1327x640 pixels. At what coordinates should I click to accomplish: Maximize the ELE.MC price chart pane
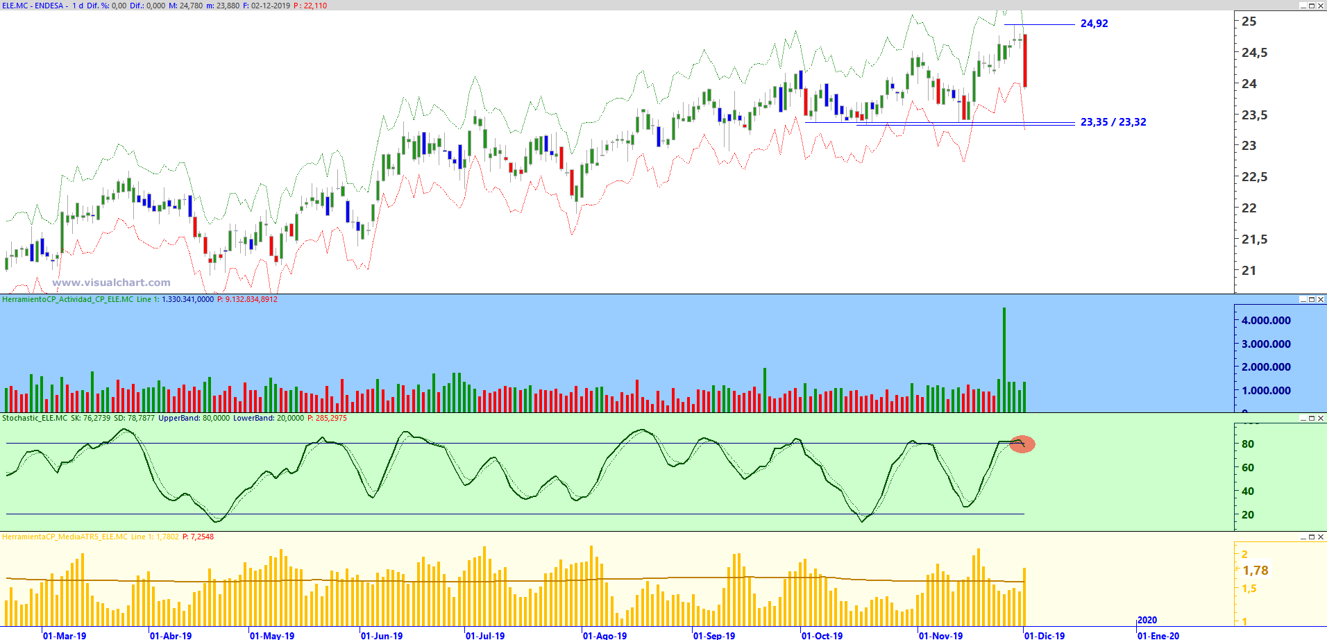point(1312,6)
